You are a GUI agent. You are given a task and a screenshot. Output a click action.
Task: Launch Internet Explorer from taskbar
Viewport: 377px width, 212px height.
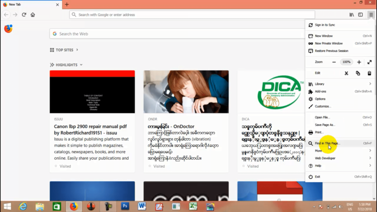23,206
